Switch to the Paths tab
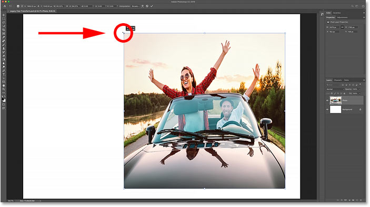The height and width of the screenshot is (207, 370). pos(346,80)
